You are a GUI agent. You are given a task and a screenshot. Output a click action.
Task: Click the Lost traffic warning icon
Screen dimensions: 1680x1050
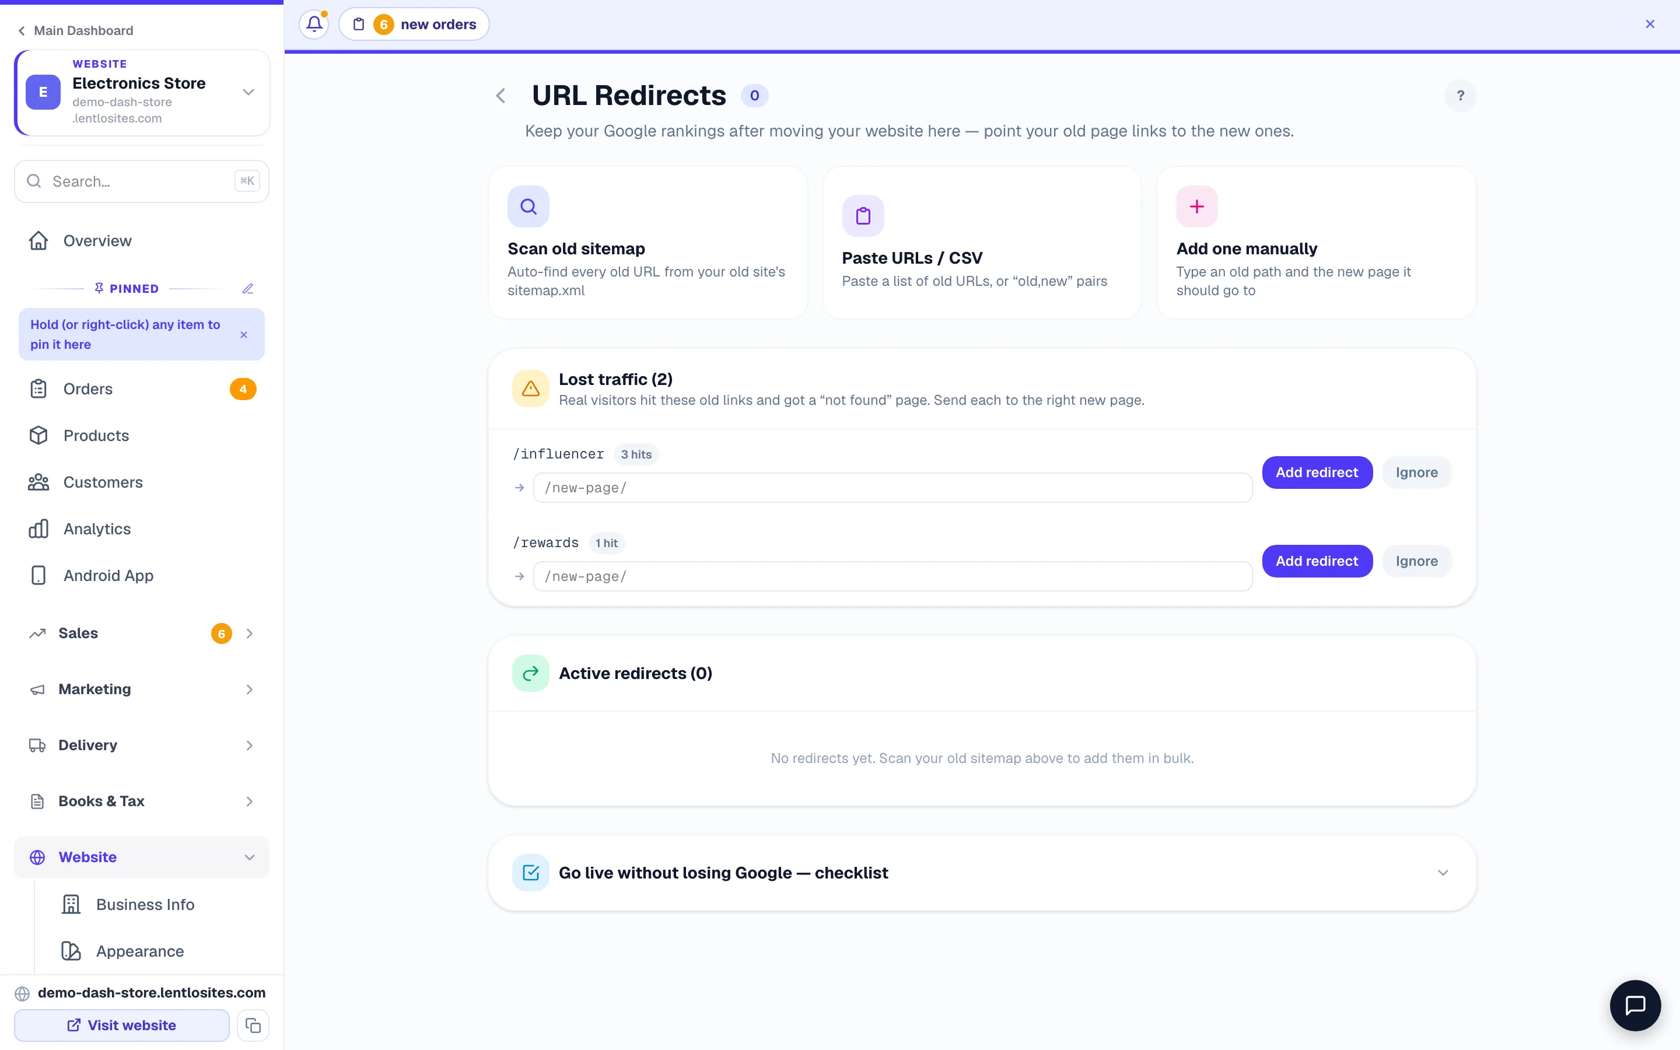pyautogui.click(x=530, y=388)
